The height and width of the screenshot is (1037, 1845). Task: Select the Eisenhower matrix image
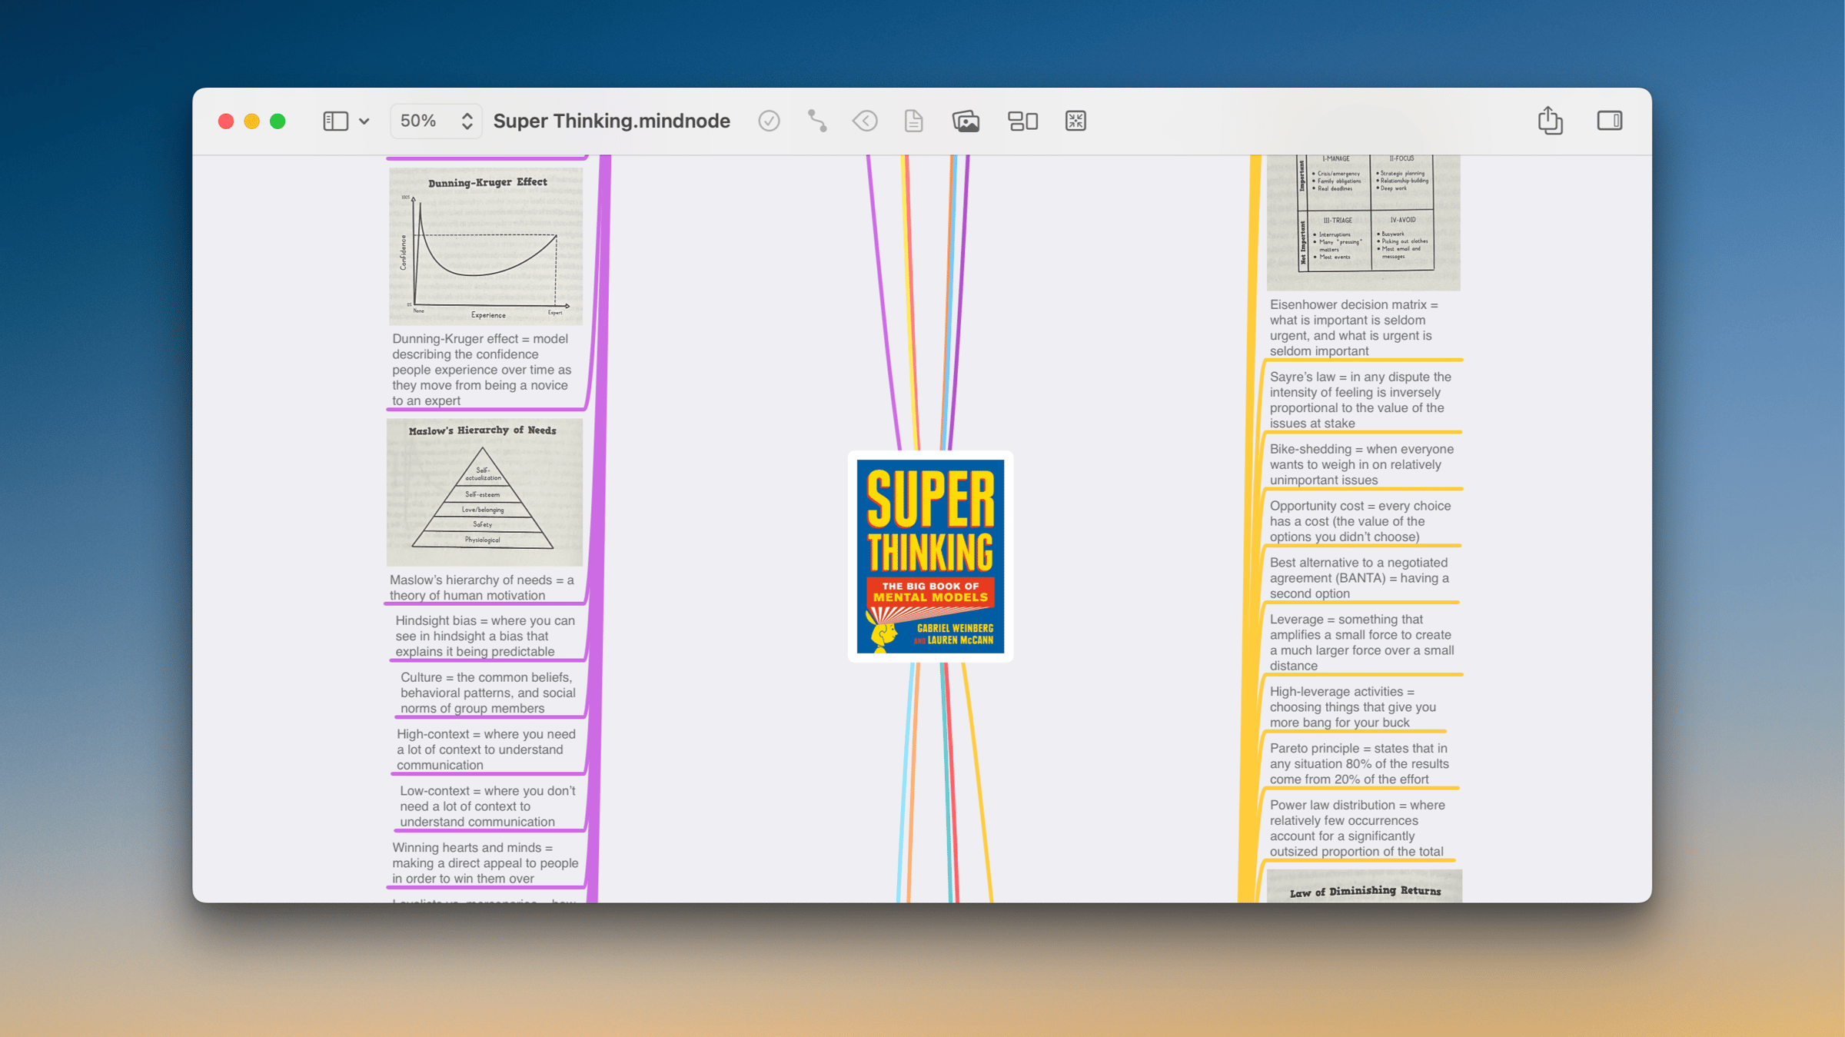pos(1364,222)
